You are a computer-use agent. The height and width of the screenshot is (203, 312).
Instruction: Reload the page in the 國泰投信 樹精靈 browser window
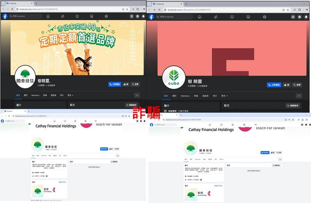[x=12, y=9]
